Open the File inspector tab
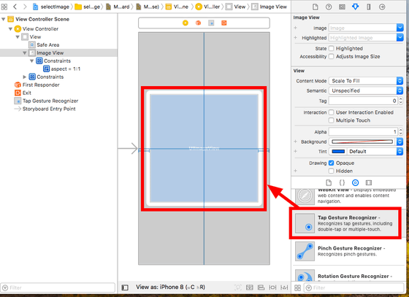The width and height of the screenshot is (409, 297). tap(315, 7)
